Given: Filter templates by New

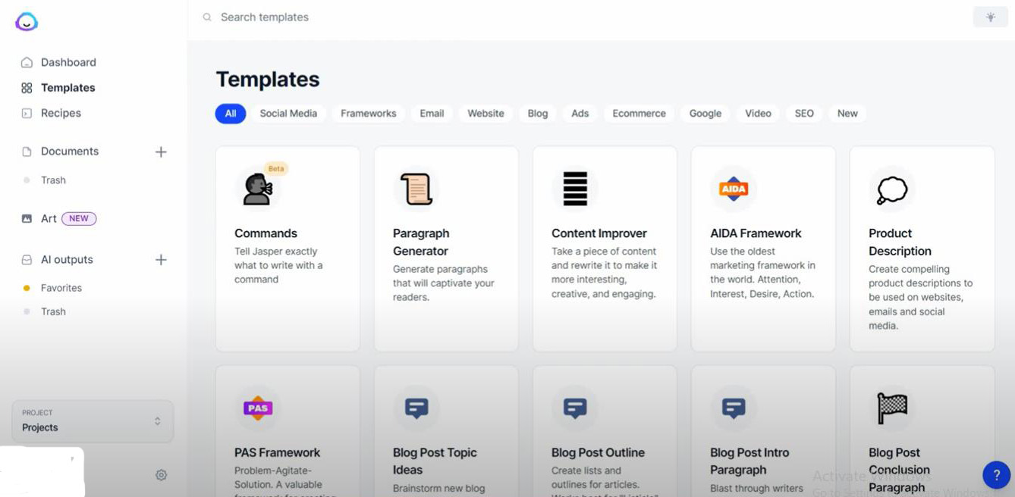Looking at the screenshot, I should [x=847, y=114].
